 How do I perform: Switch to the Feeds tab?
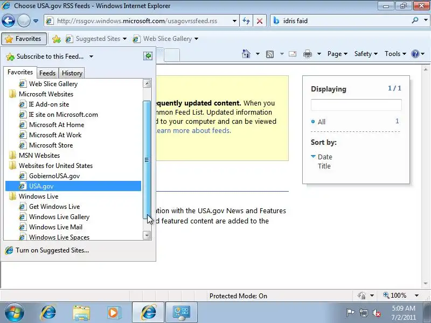point(47,73)
